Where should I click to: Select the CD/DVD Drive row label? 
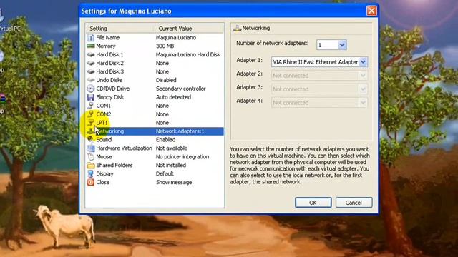[113, 89]
